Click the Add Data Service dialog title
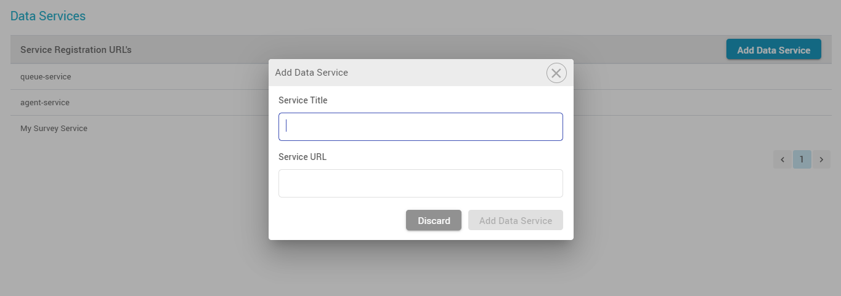Image resolution: width=841 pixels, height=296 pixels. [x=311, y=73]
